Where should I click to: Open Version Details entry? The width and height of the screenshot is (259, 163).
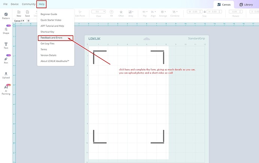48,55
